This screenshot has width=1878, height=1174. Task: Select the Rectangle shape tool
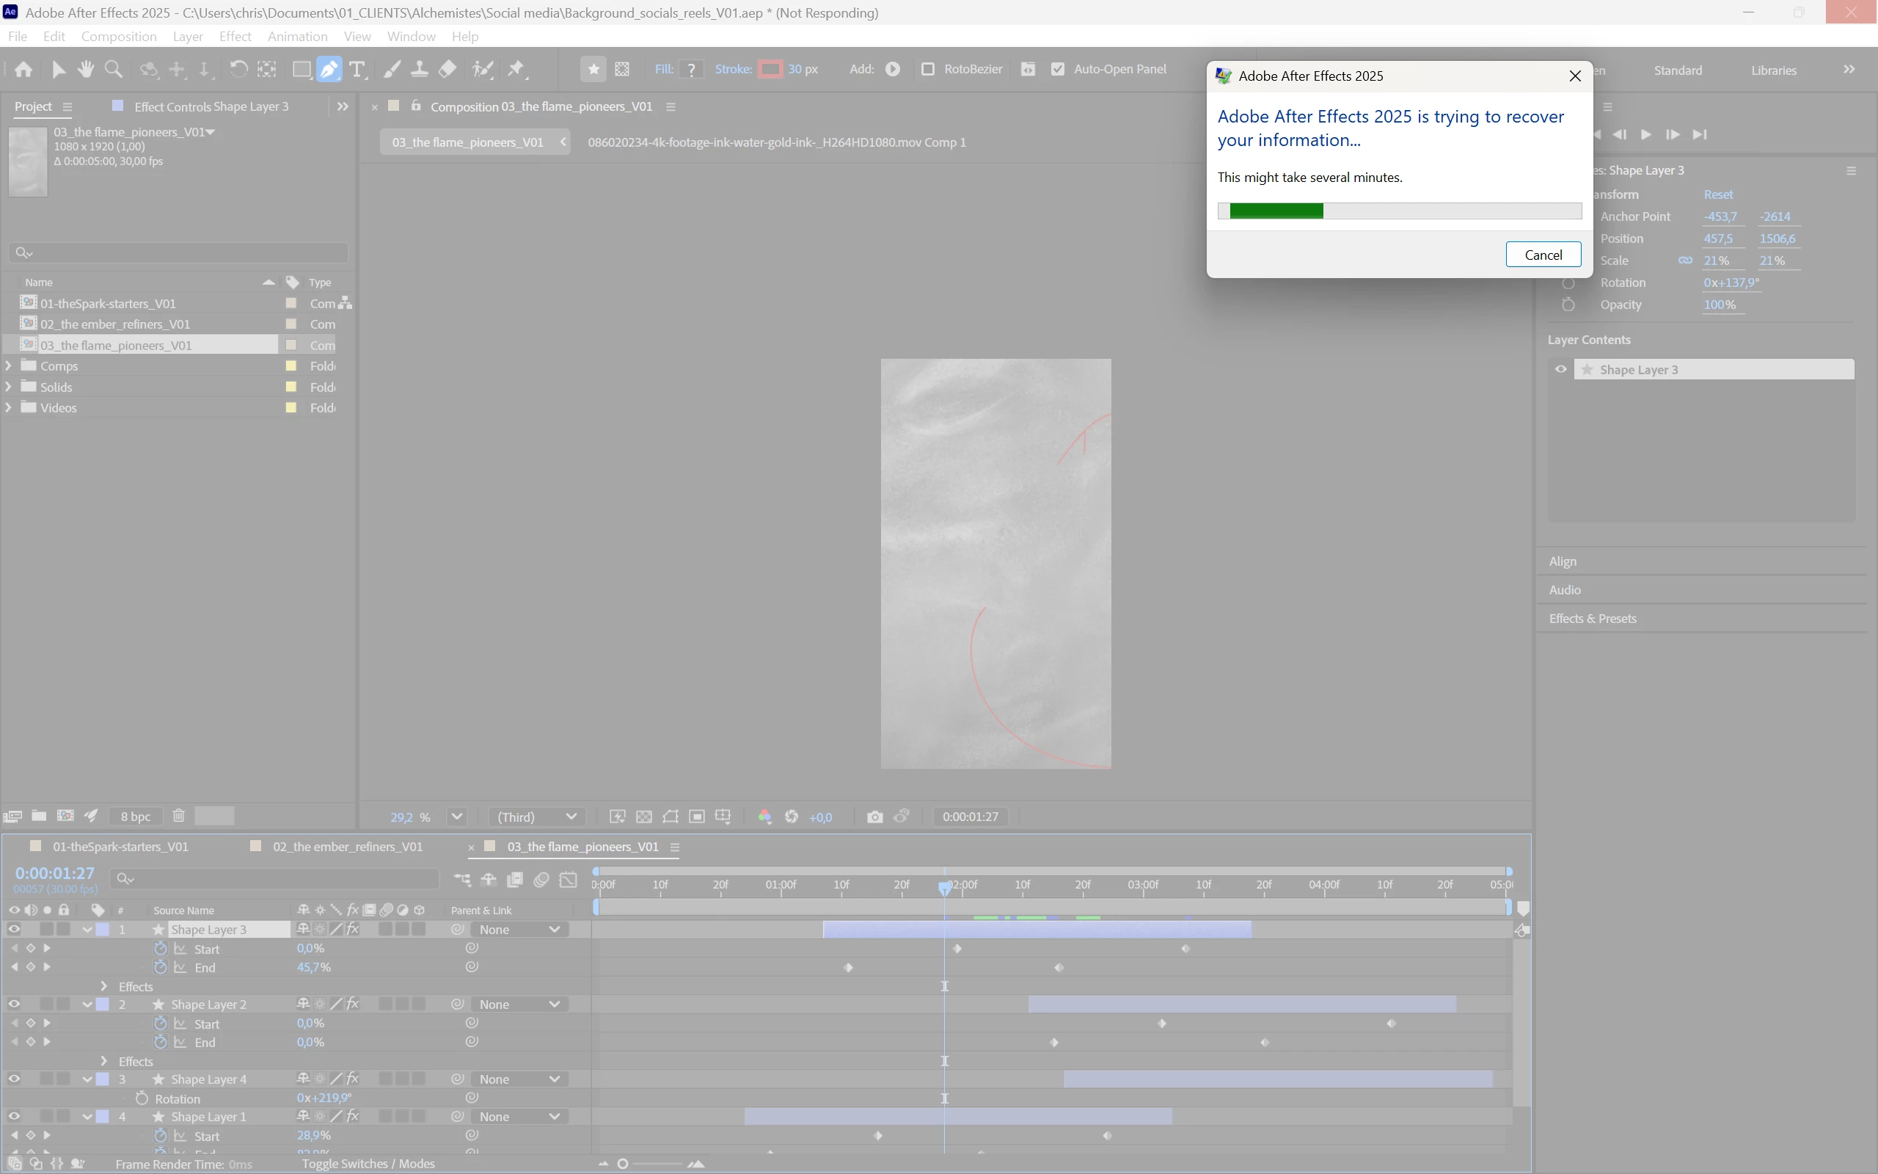click(300, 69)
